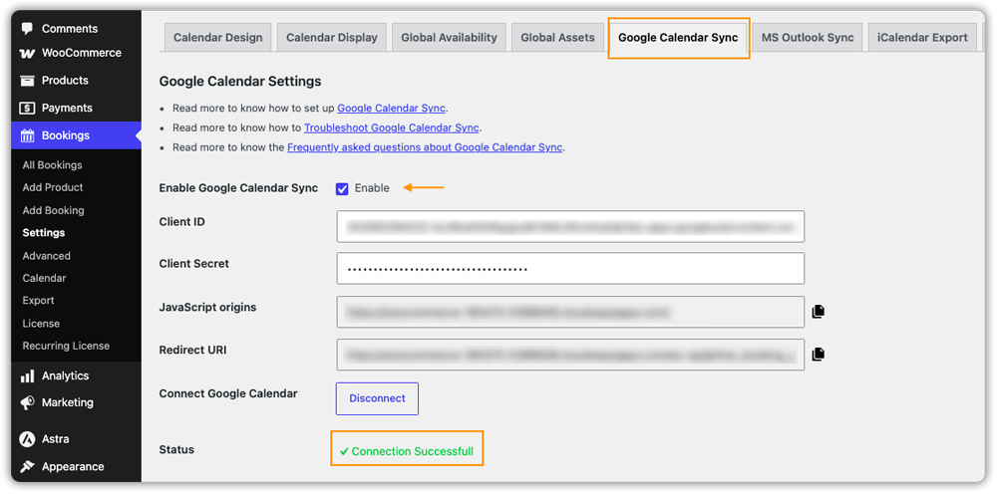Open the Google Calendar Sync setup link
The height and width of the screenshot is (494, 997).
coord(391,108)
